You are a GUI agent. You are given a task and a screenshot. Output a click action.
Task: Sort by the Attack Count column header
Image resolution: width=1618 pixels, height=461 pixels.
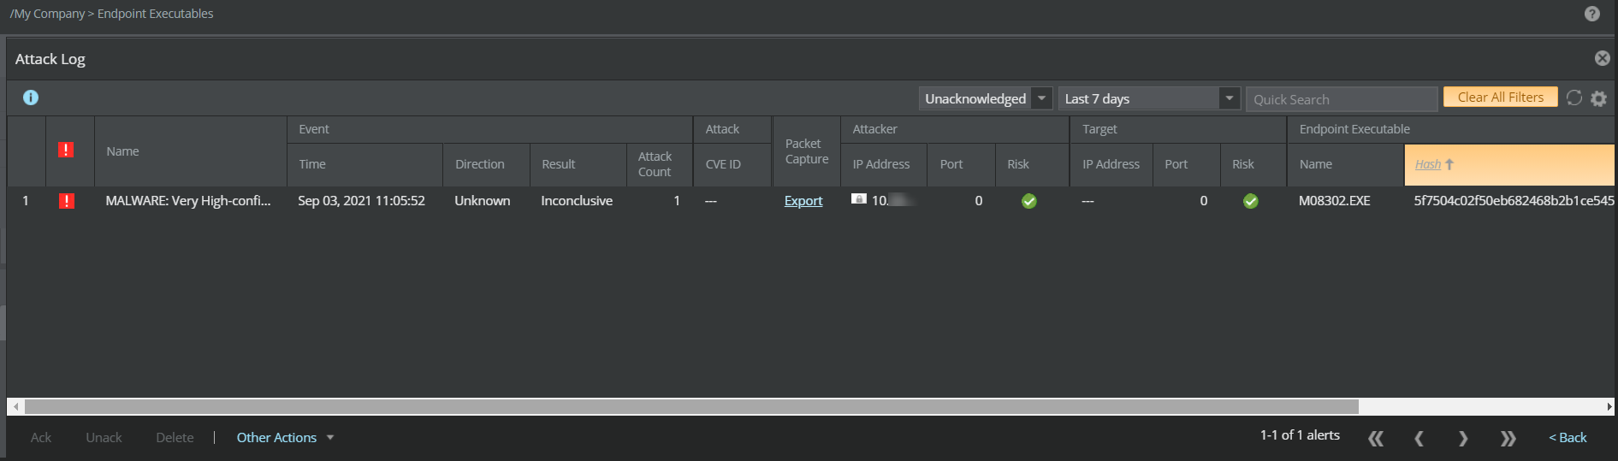[x=659, y=164]
